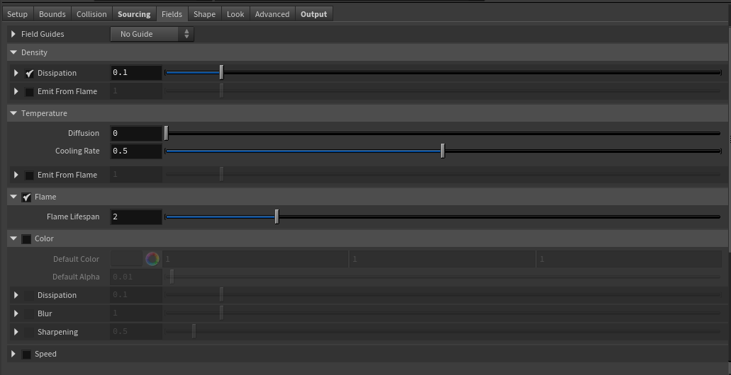
Task: Toggle the Speed section checkbox
Action: (x=26, y=354)
